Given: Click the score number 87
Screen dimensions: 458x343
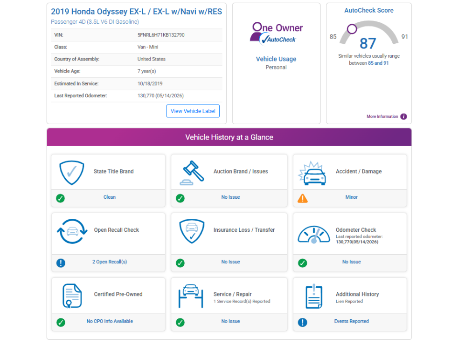Looking at the screenshot, I should [x=368, y=43].
